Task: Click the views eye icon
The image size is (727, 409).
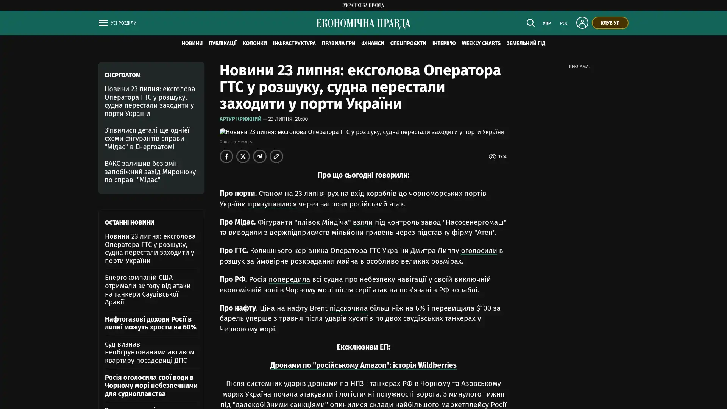Action: 492,156
